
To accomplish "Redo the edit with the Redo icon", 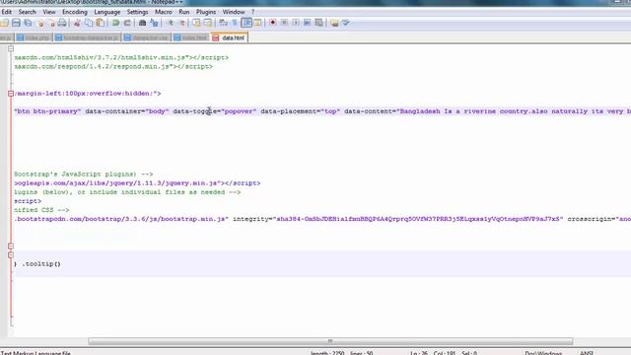I will point(127,23).
